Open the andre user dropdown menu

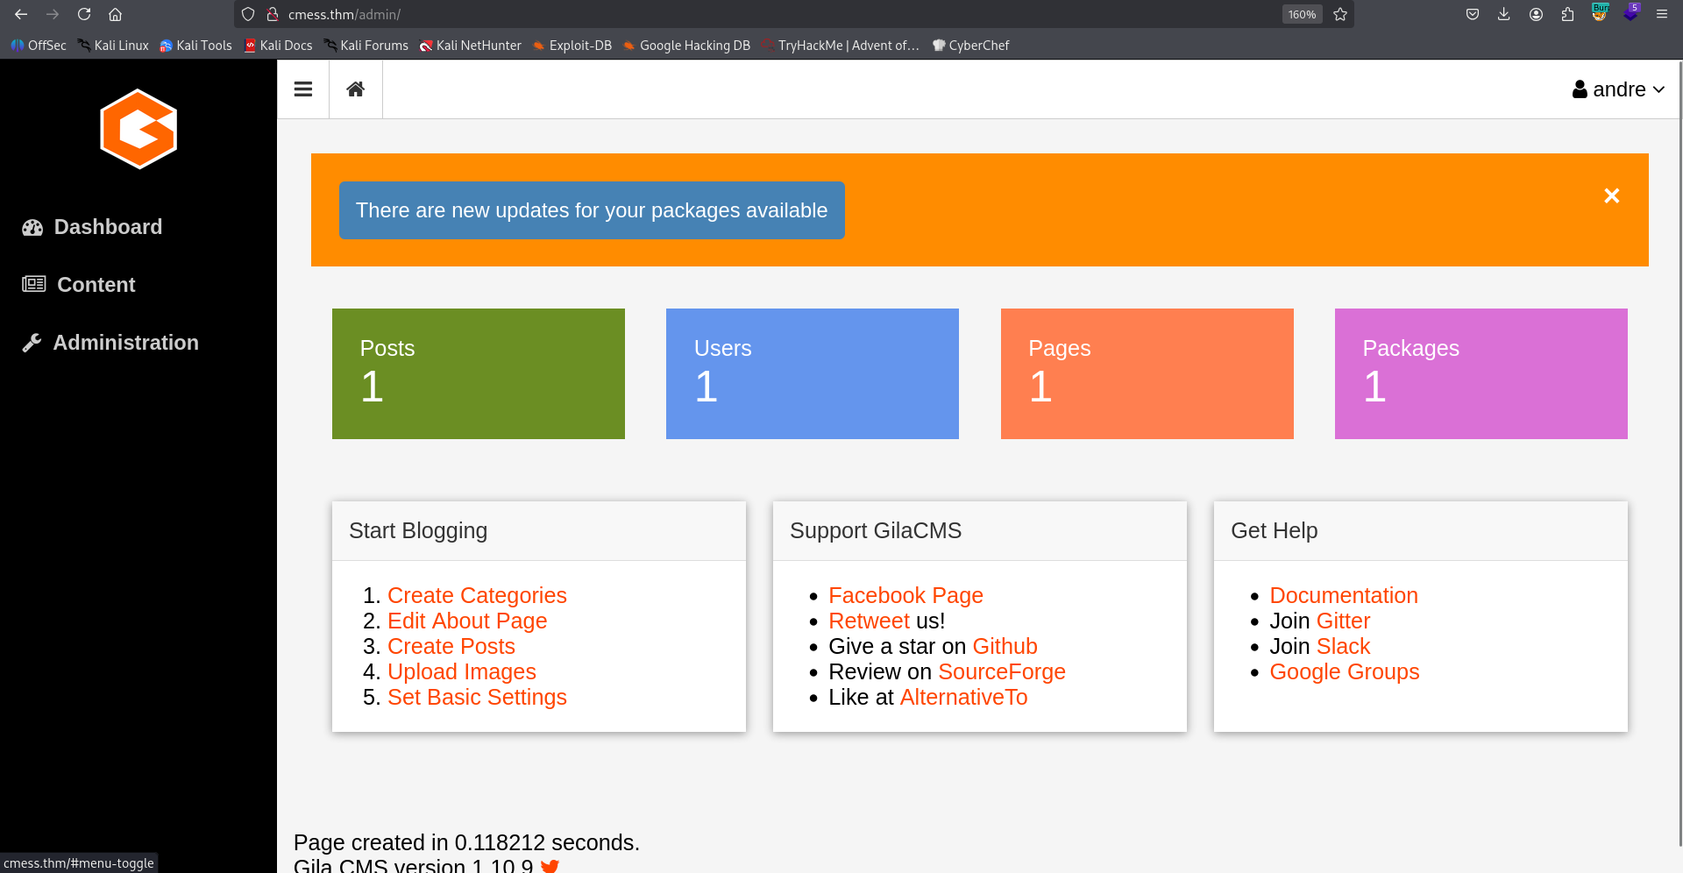(x=1617, y=89)
